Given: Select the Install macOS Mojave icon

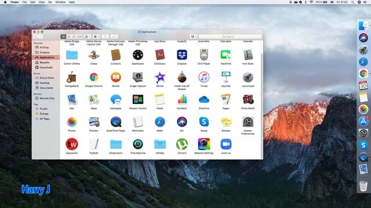Looking at the screenshot, I should click(x=181, y=77).
